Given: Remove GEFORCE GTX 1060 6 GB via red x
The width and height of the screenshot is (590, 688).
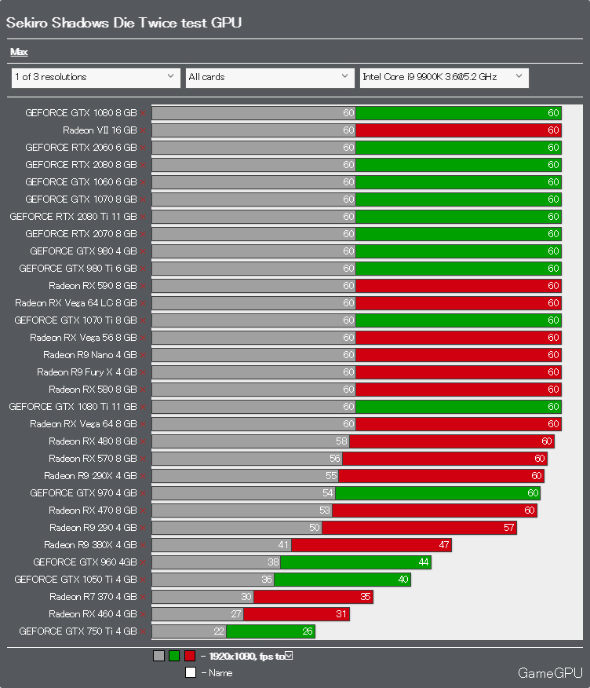Looking at the screenshot, I should pos(143,182).
